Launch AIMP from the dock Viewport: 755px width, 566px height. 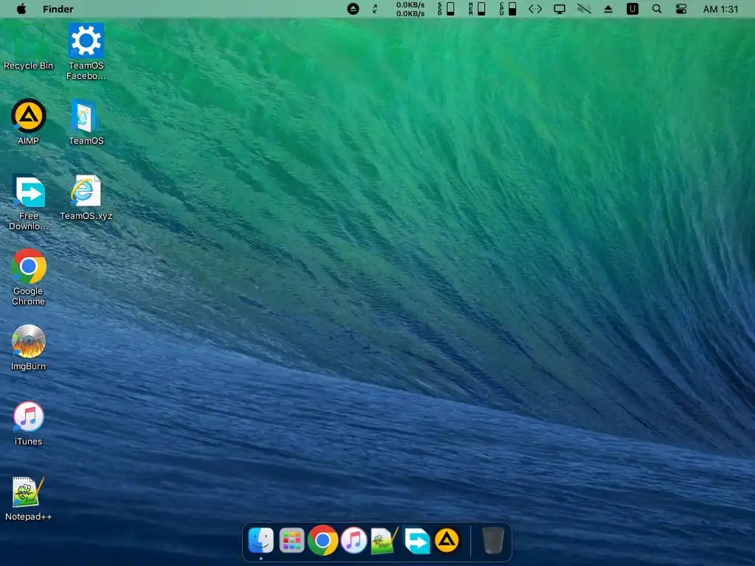(447, 540)
